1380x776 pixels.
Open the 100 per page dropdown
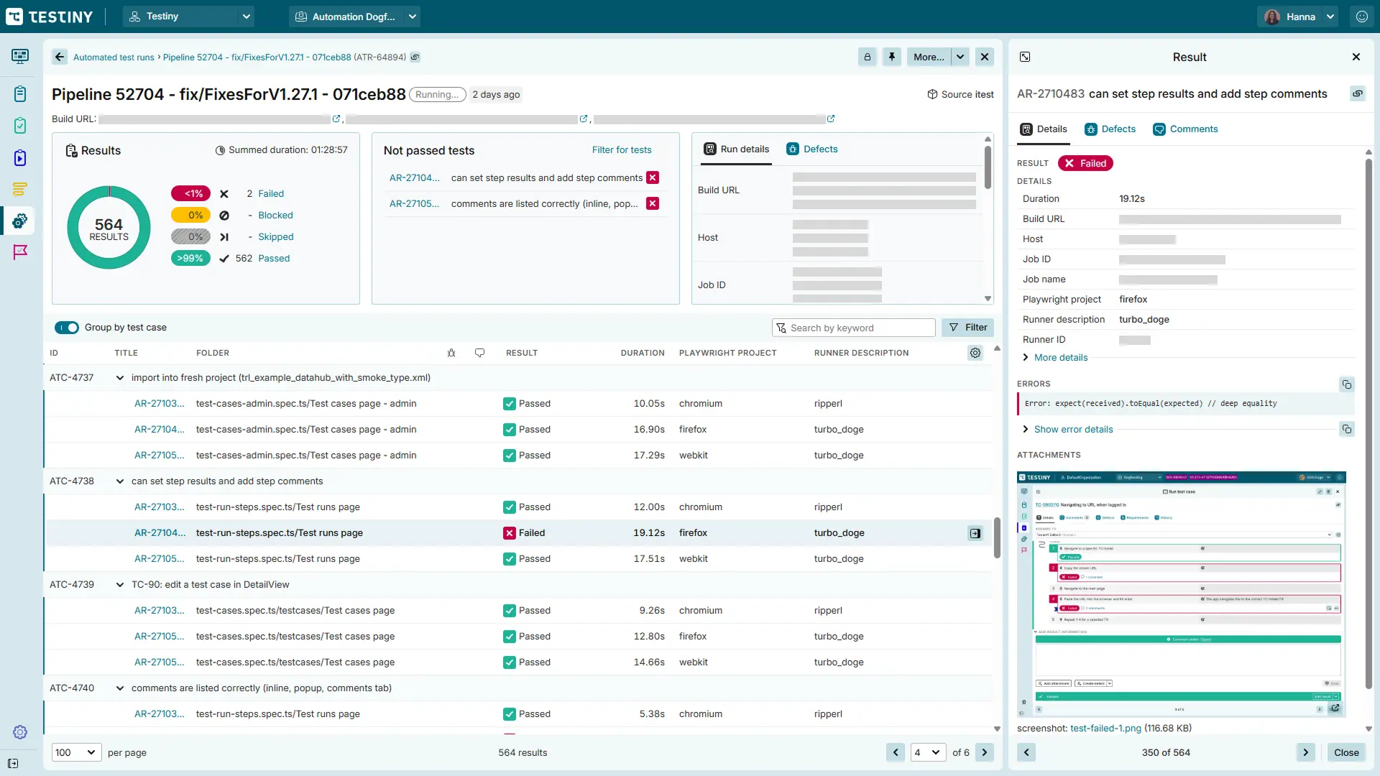coord(76,752)
